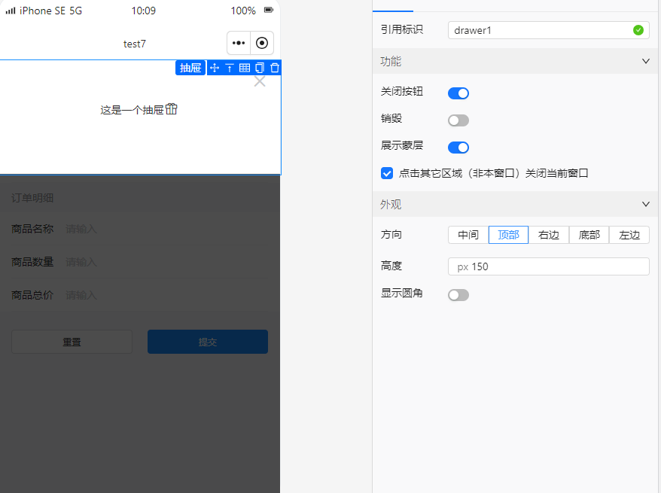Click the 订单明细 heading

pos(32,198)
